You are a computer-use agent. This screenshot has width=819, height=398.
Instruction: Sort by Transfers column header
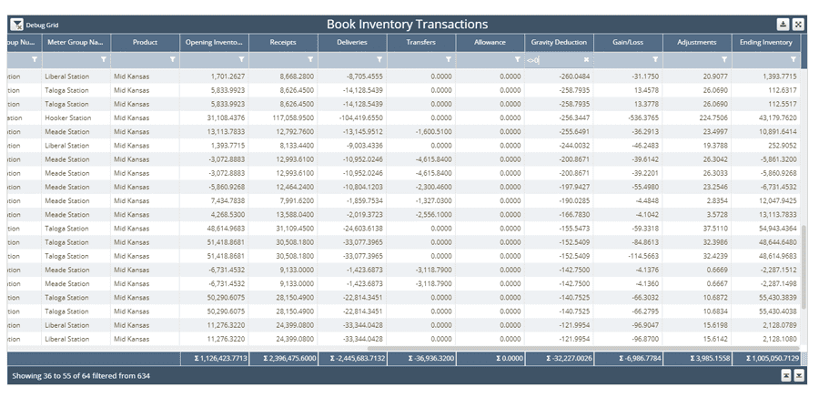tap(421, 43)
